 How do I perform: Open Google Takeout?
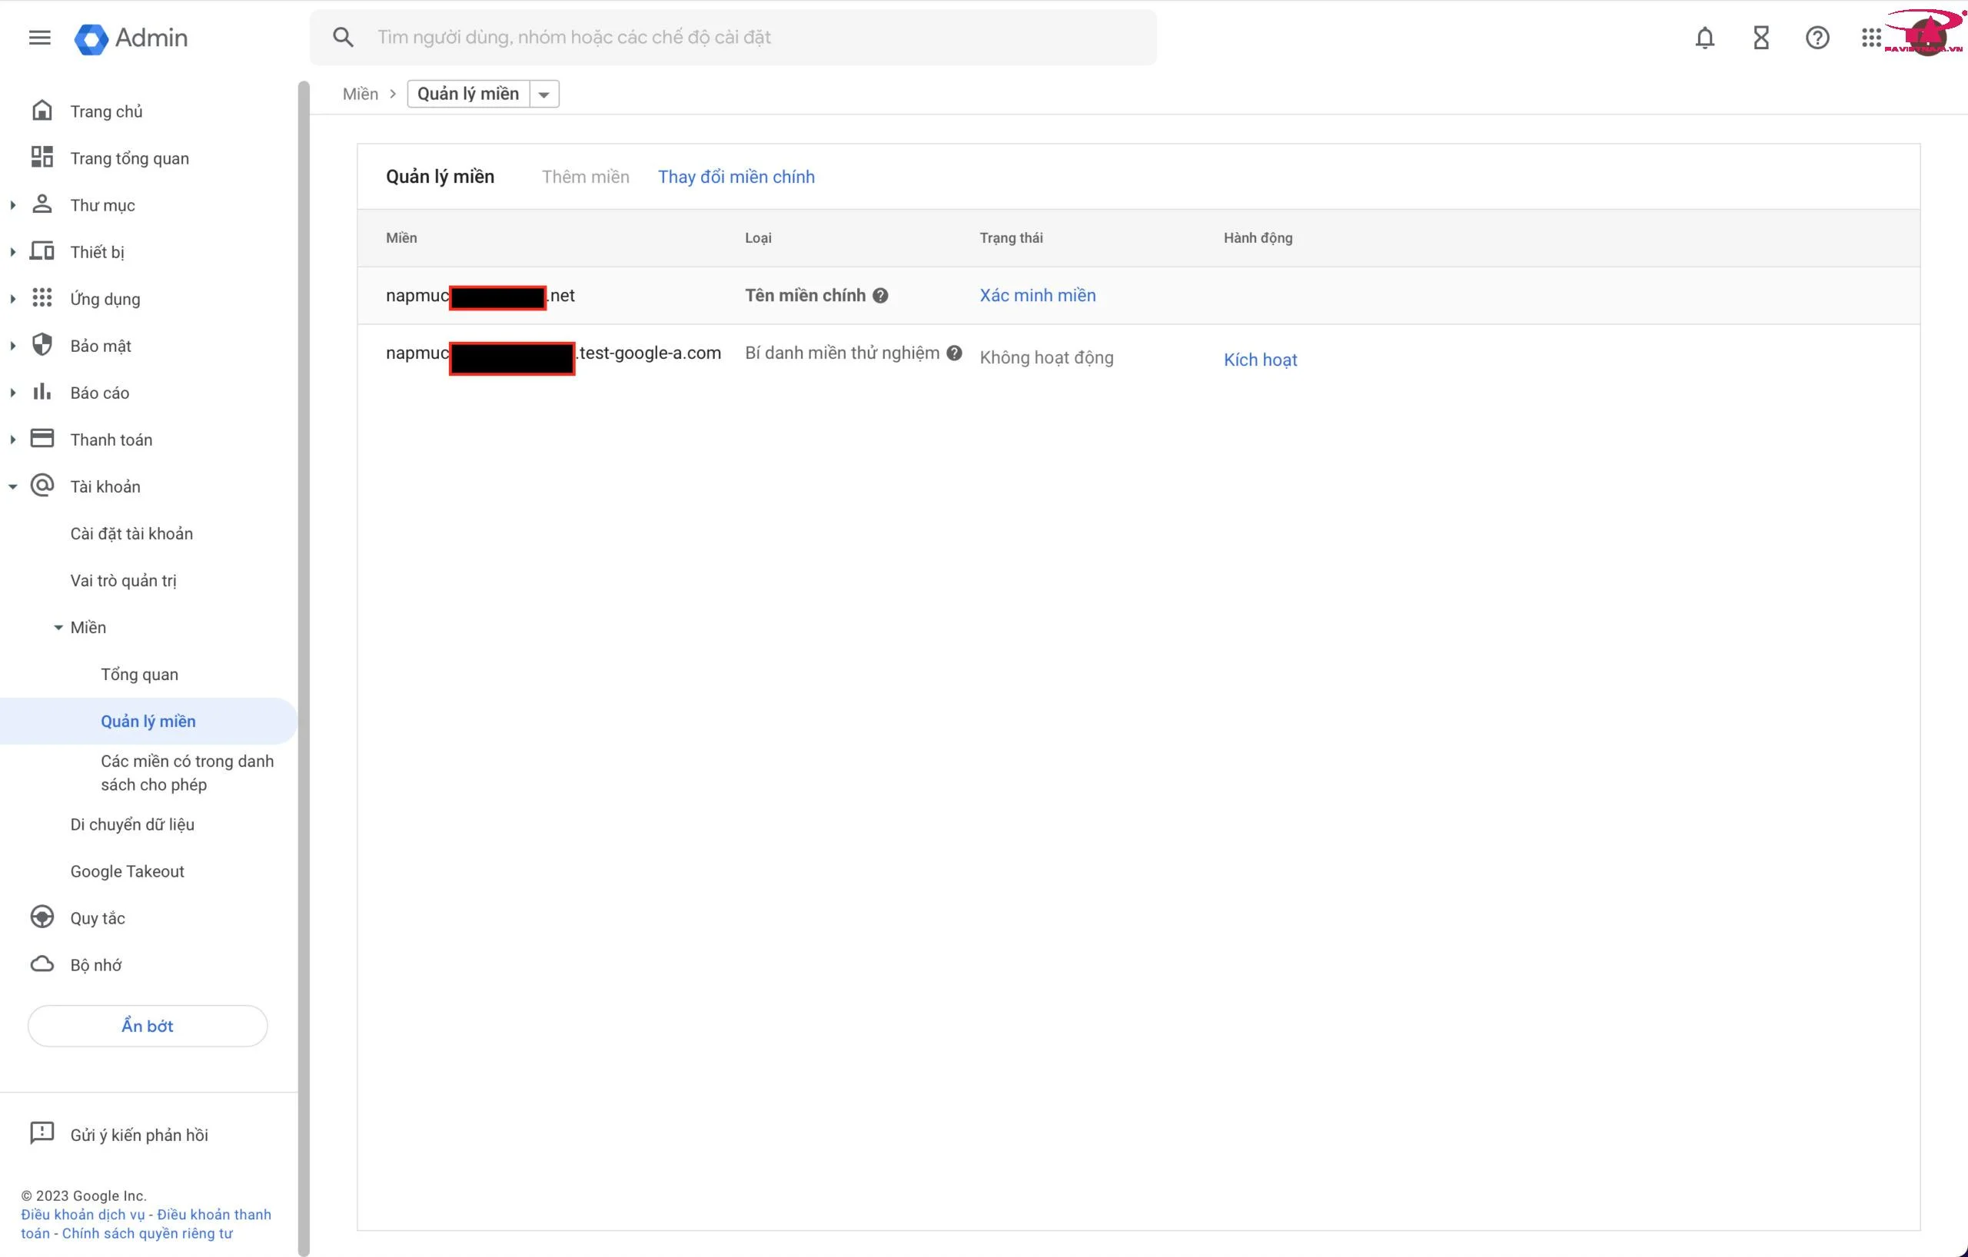[x=128, y=871]
